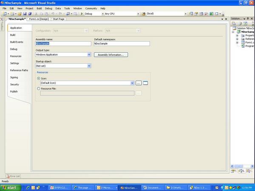The width and height of the screenshot is (255, 191).
Task: Click the Windows Start button
Action: tap(11, 188)
